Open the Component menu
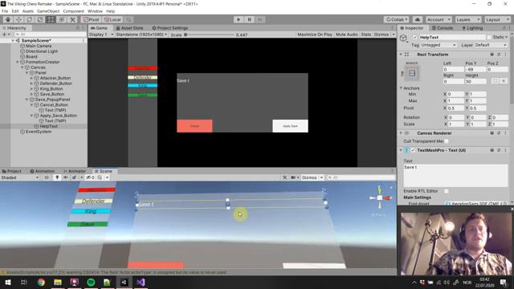The height and width of the screenshot is (289, 514). tap(73, 11)
